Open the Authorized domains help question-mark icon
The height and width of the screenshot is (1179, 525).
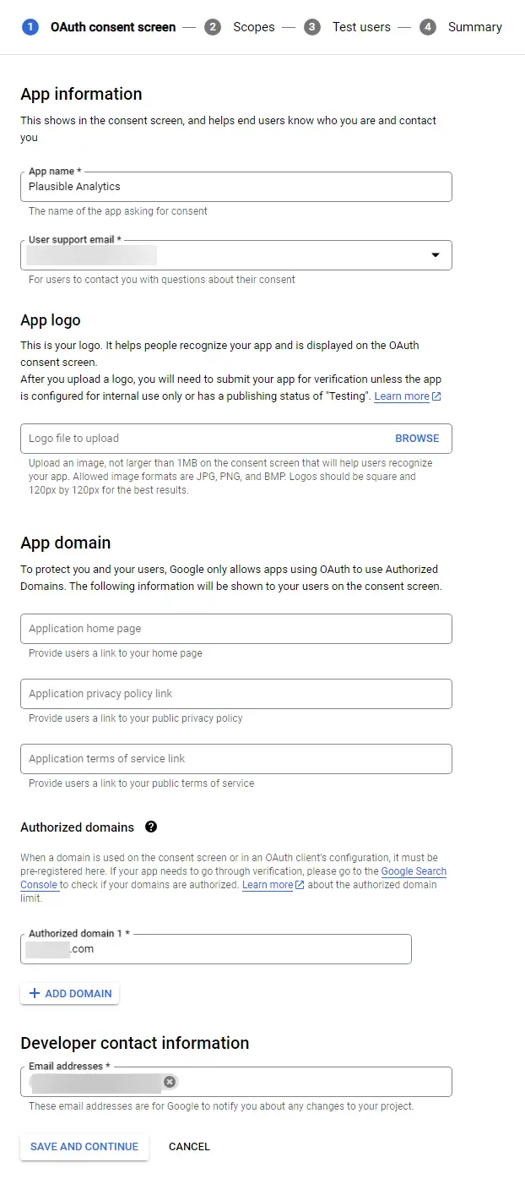[151, 827]
